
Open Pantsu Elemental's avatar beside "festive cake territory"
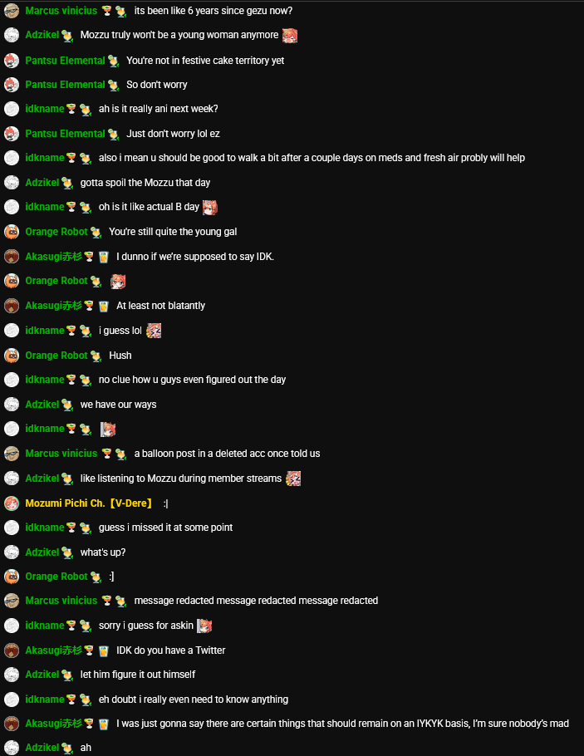click(x=12, y=61)
